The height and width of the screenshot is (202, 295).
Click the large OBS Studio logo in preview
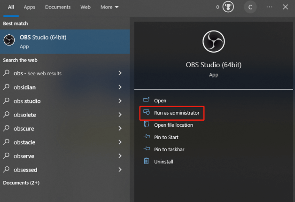tap(214, 41)
